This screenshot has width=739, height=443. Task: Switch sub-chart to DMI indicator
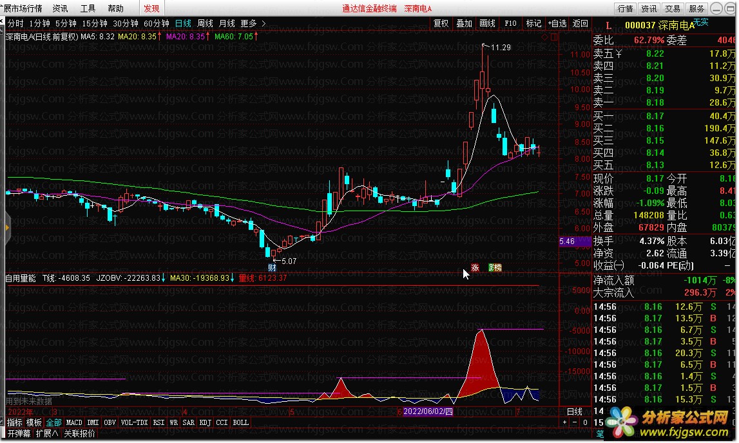coord(93,422)
